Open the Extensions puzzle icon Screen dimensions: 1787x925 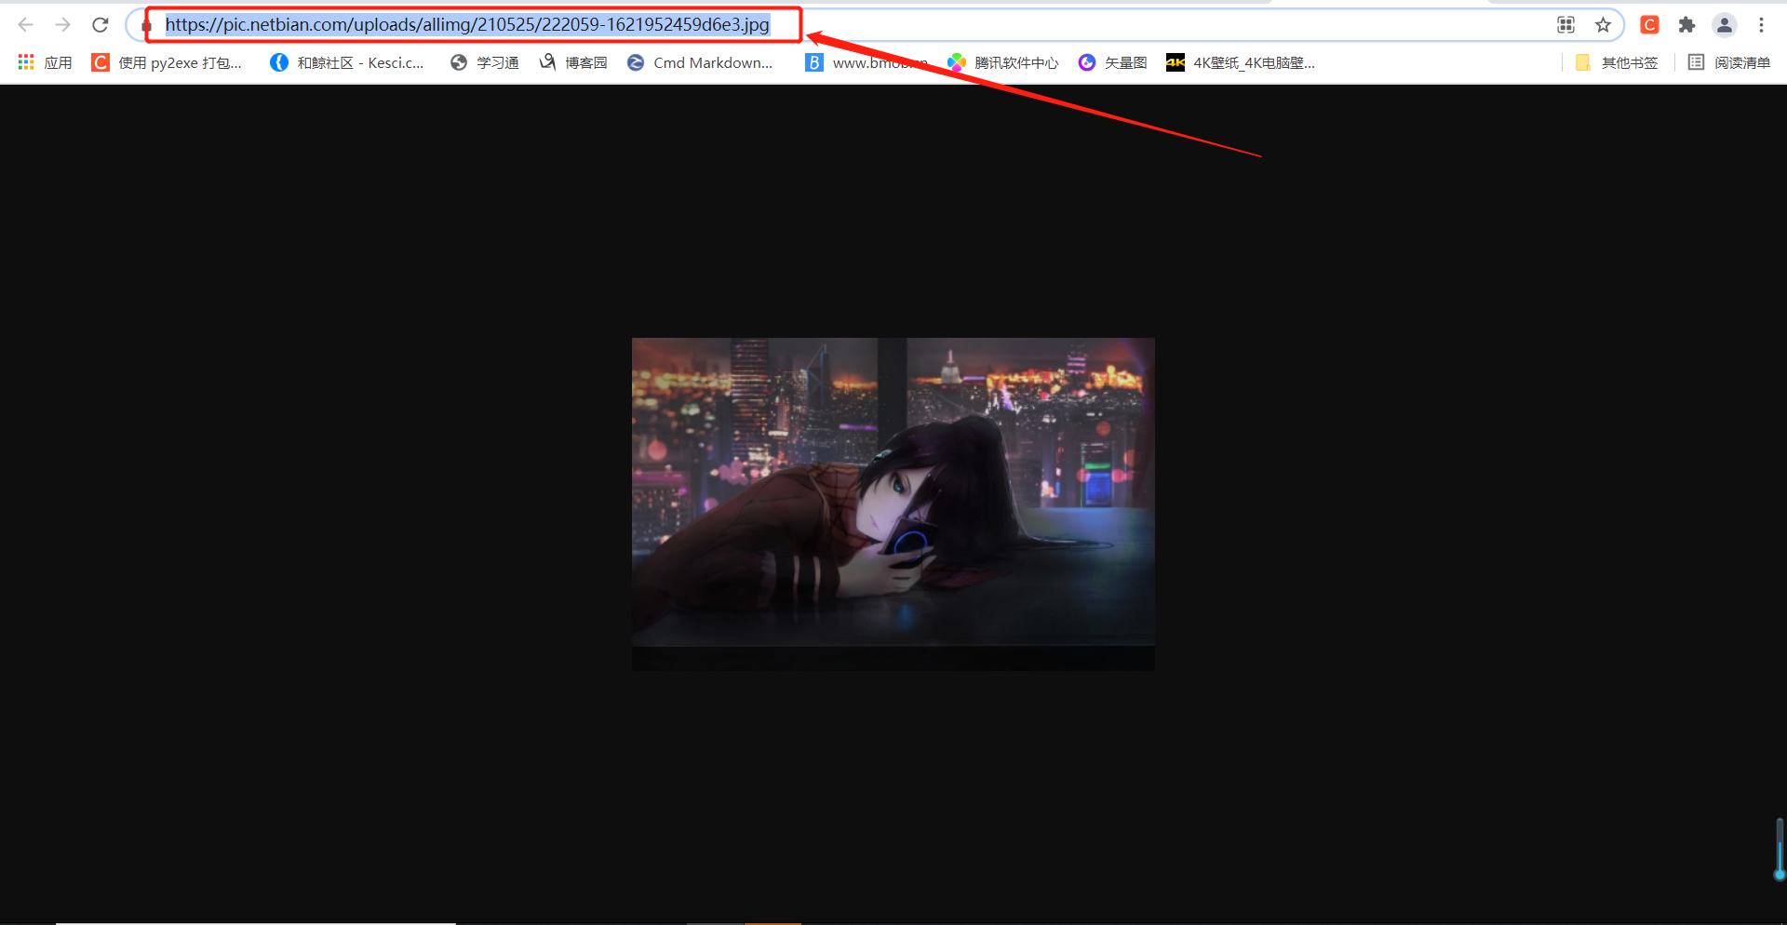coord(1686,25)
